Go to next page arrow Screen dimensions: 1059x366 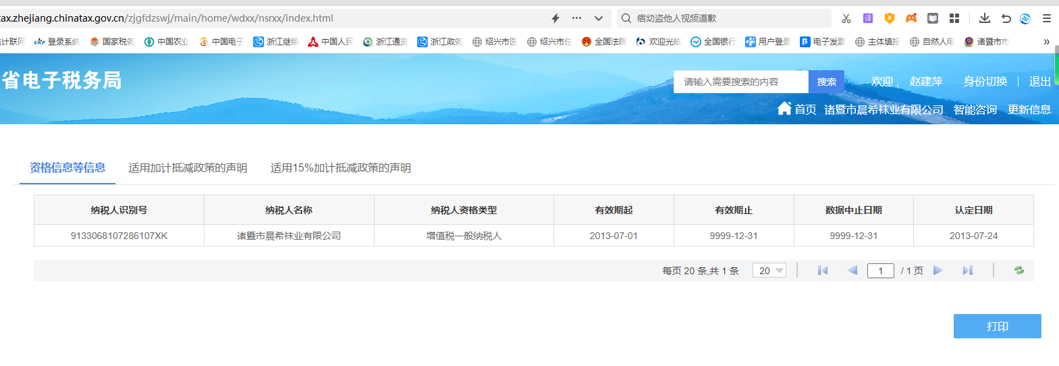pyautogui.click(x=938, y=270)
